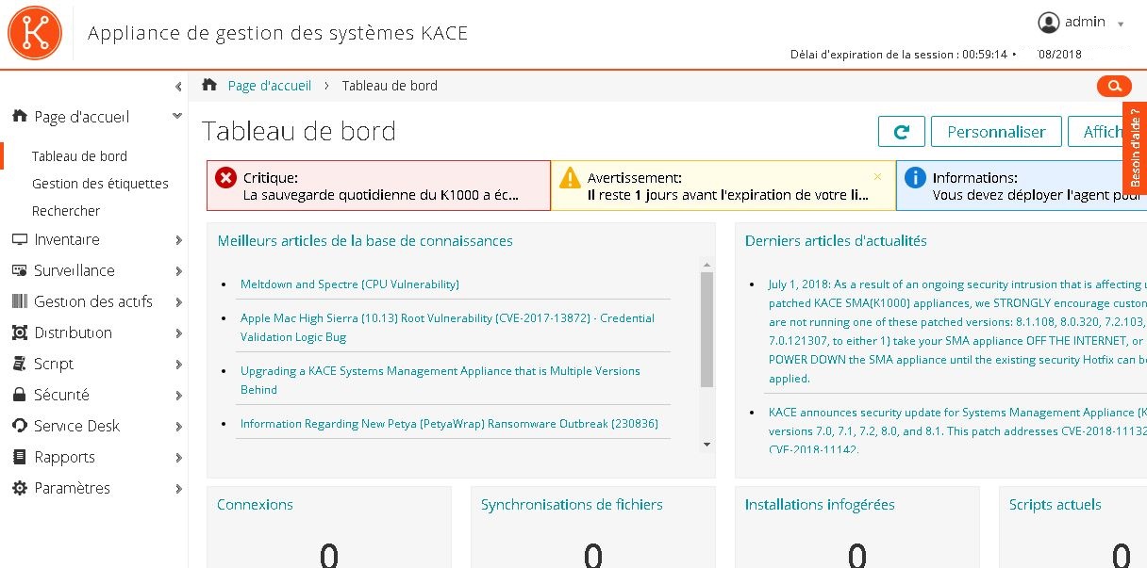Image resolution: width=1147 pixels, height=568 pixels.
Task: Click the Sécurité padlock icon
Action: tap(19, 395)
